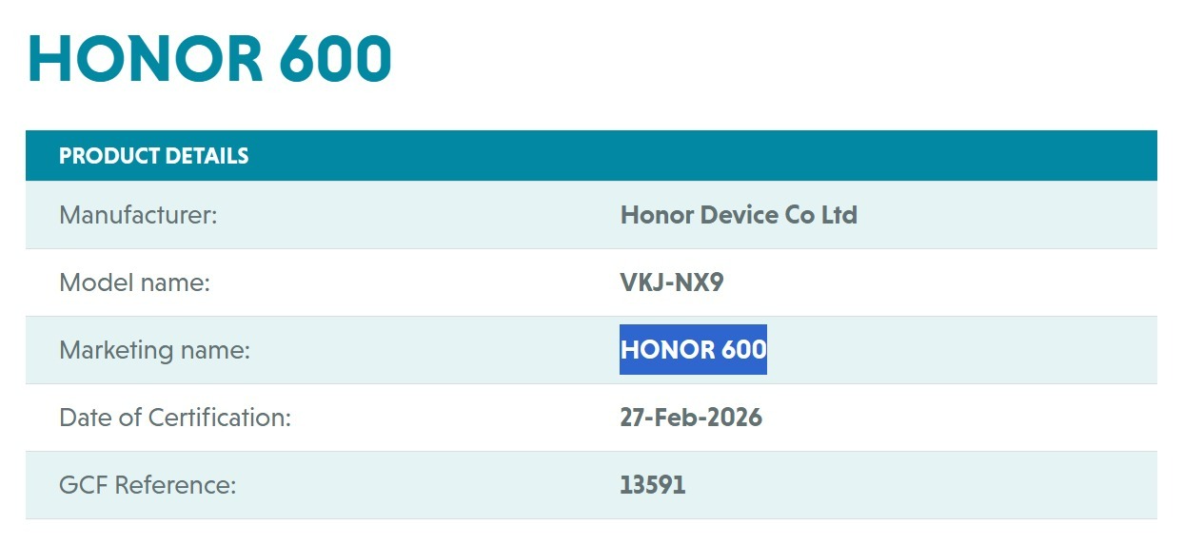Click the GCF Reference: label

click(148, 485)
